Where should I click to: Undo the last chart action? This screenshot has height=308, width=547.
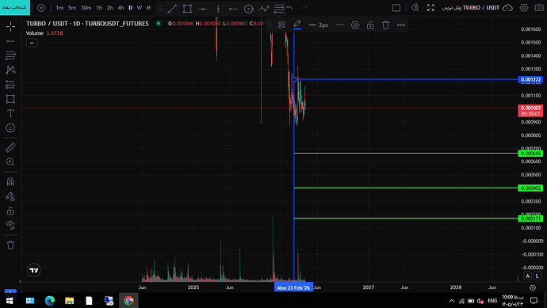[x=290, y=8]
